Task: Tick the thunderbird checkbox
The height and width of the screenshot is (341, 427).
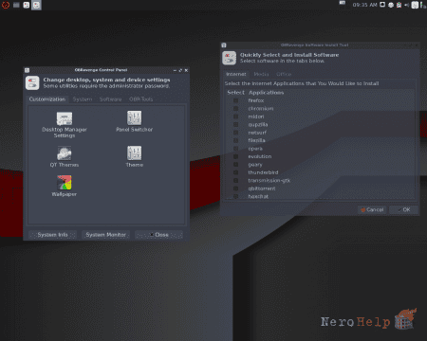Action: coord(235,172)
